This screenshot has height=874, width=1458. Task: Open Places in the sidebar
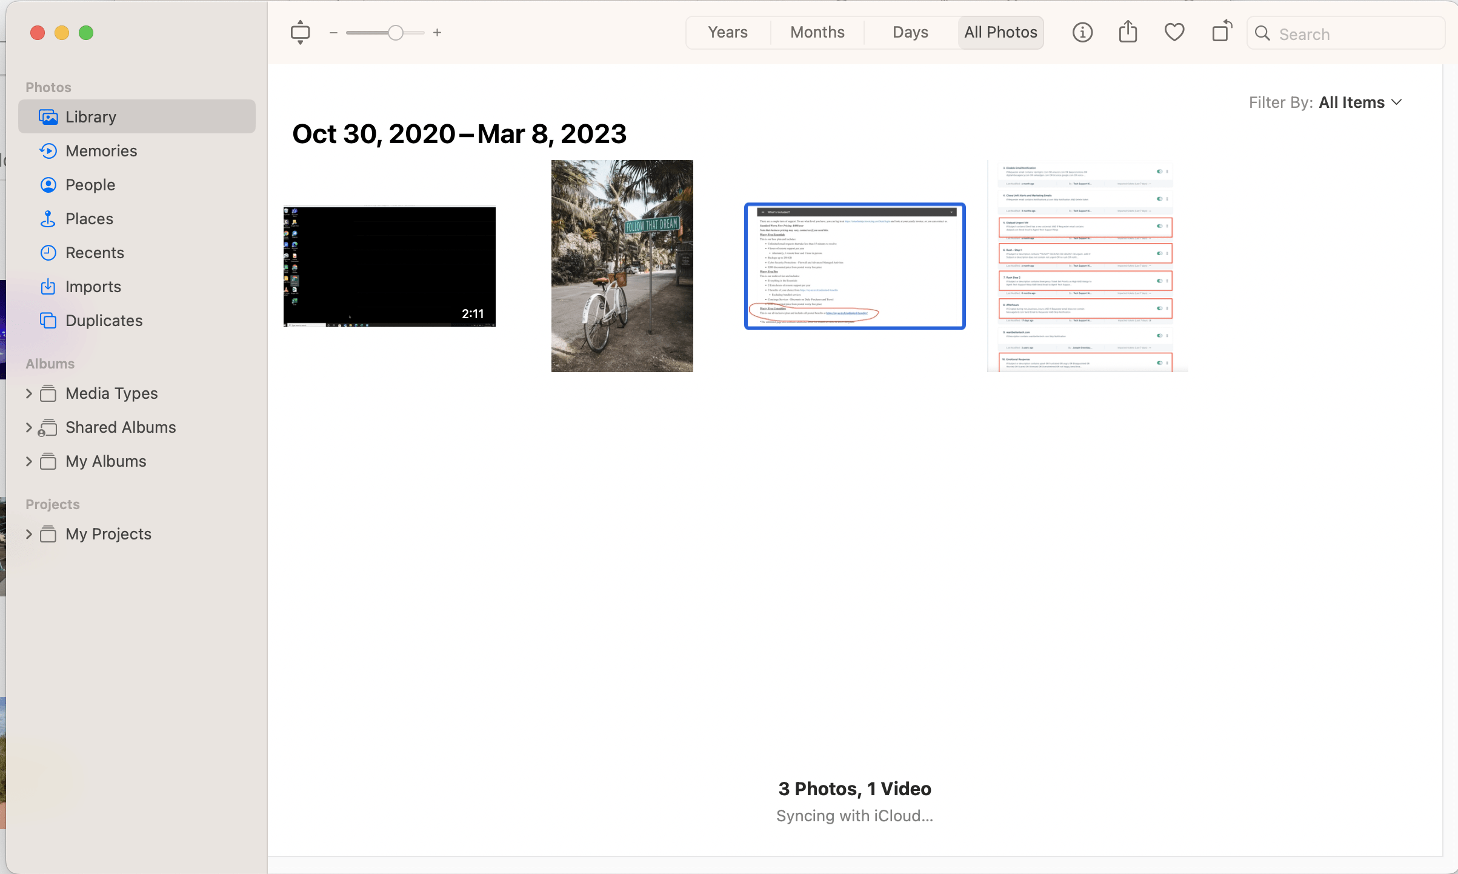tap(89, 219)
